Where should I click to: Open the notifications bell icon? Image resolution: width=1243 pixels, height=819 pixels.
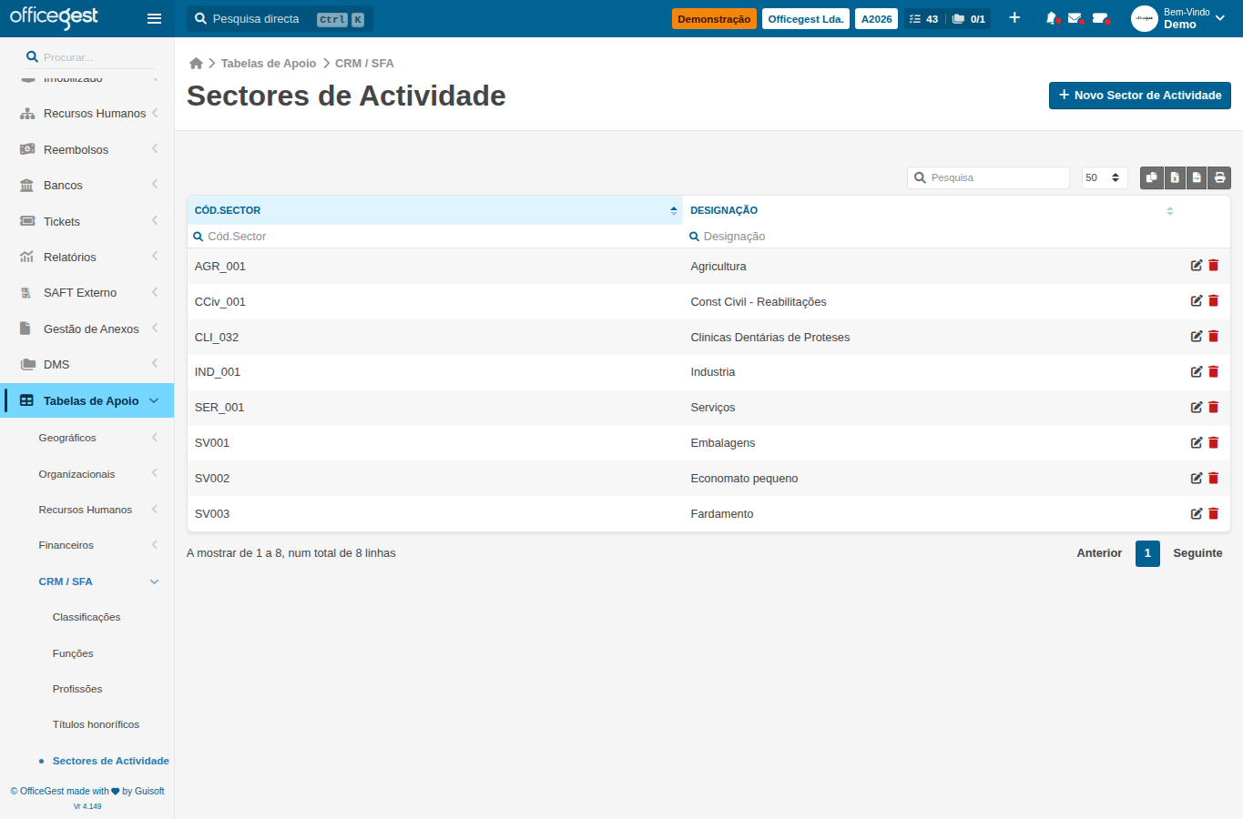(x=1052, y=18)
